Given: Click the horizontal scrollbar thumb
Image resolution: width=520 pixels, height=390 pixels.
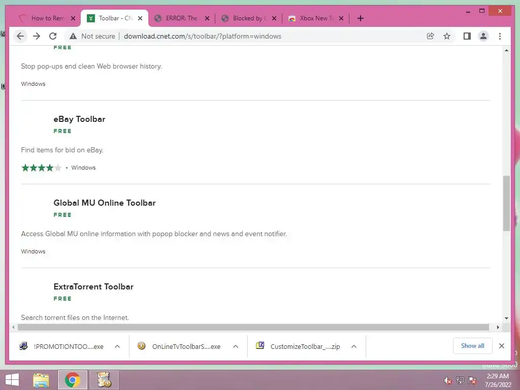Looking at the screenshot, I should [253, 328].
